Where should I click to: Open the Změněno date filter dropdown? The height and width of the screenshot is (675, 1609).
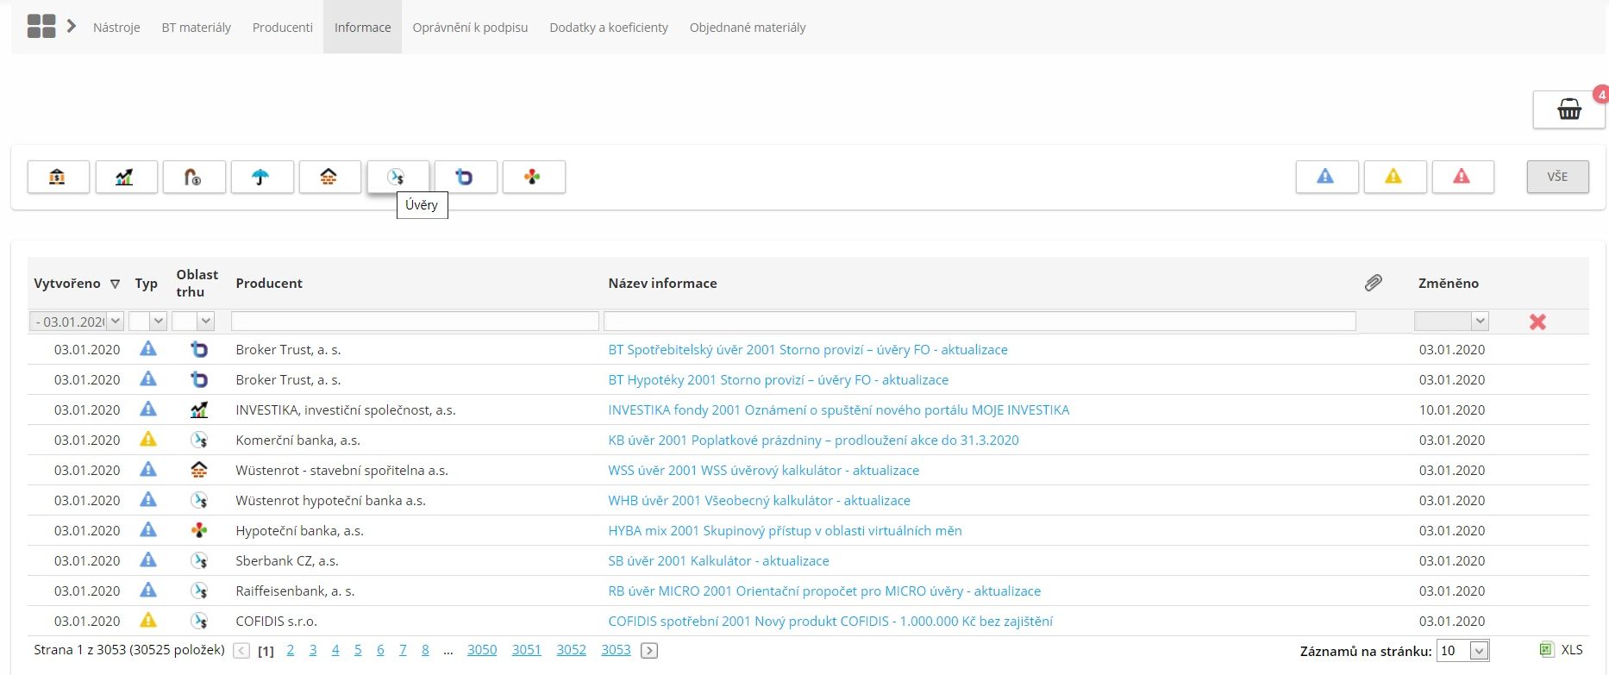[1481, 322]
